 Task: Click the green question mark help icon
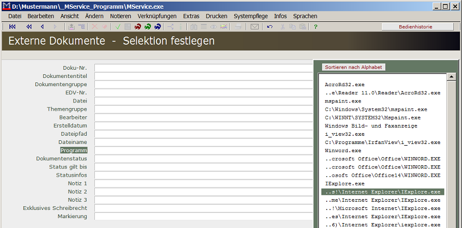pyautogui.click(x=315, y=27)
